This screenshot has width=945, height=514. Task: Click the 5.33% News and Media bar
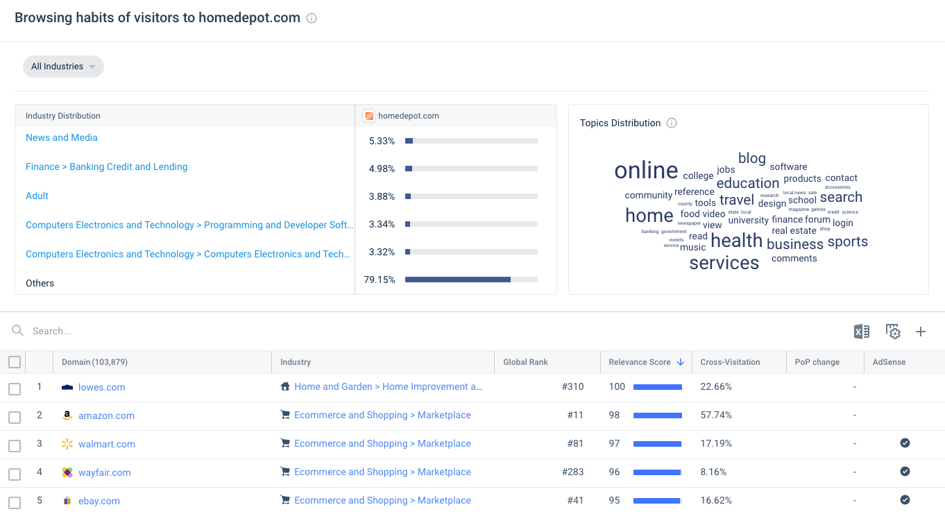click(471, 141)
